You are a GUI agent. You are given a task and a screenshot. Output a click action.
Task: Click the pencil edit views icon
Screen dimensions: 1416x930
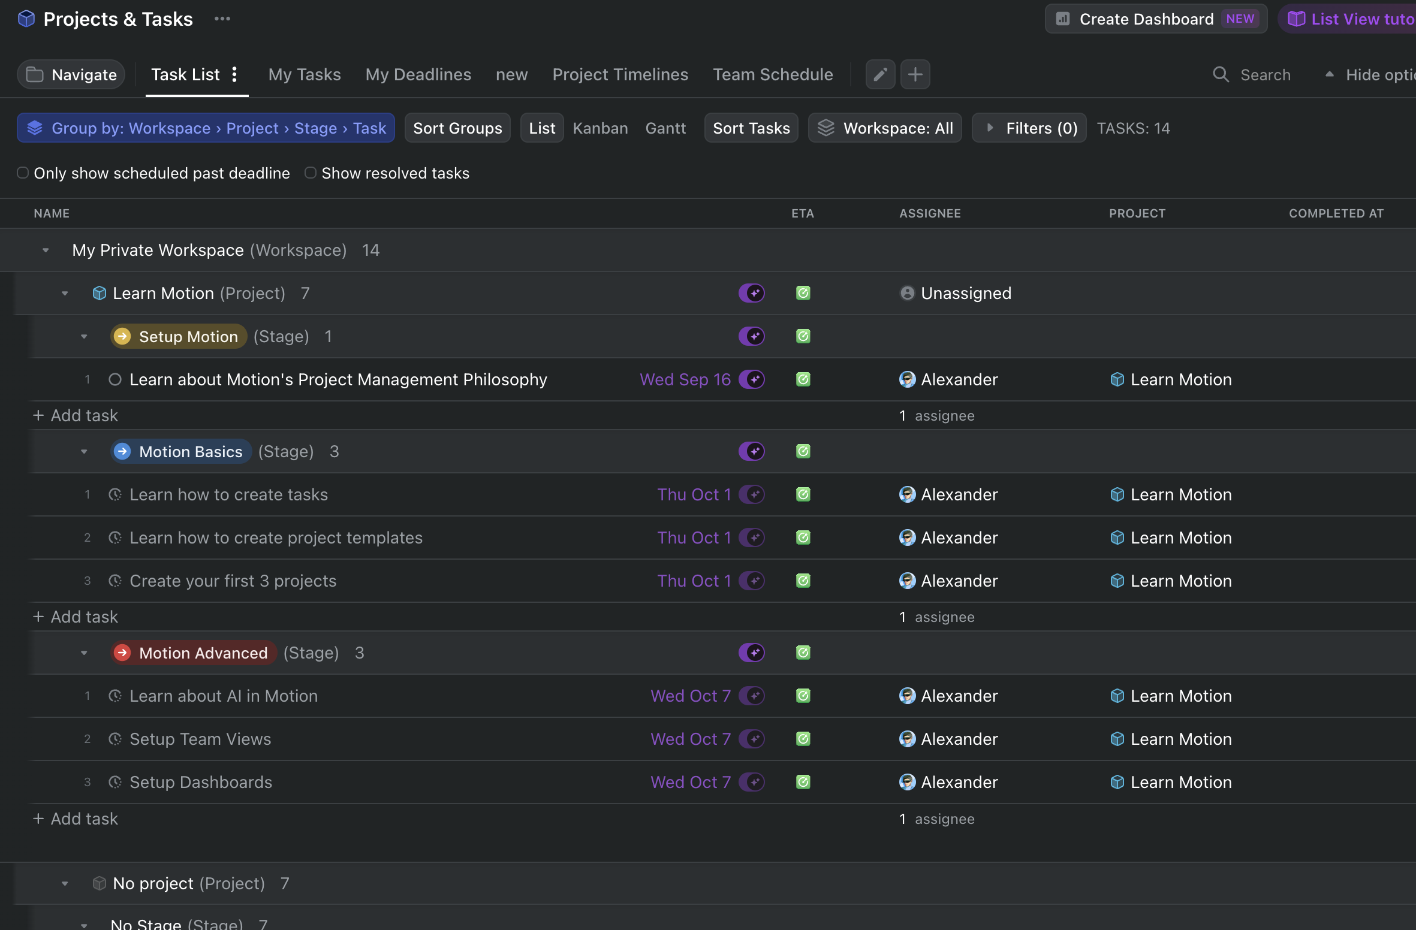(880, 74)
